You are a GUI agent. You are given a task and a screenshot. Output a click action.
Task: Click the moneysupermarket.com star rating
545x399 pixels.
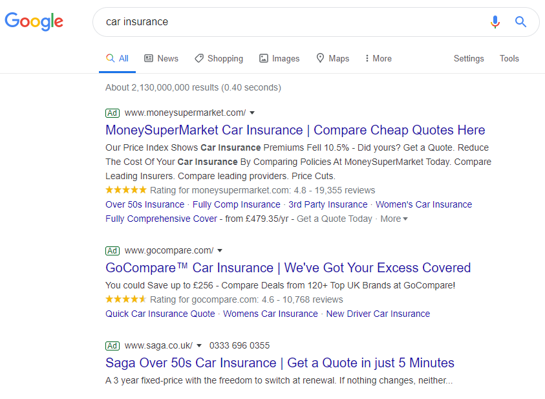click(126, 190)
